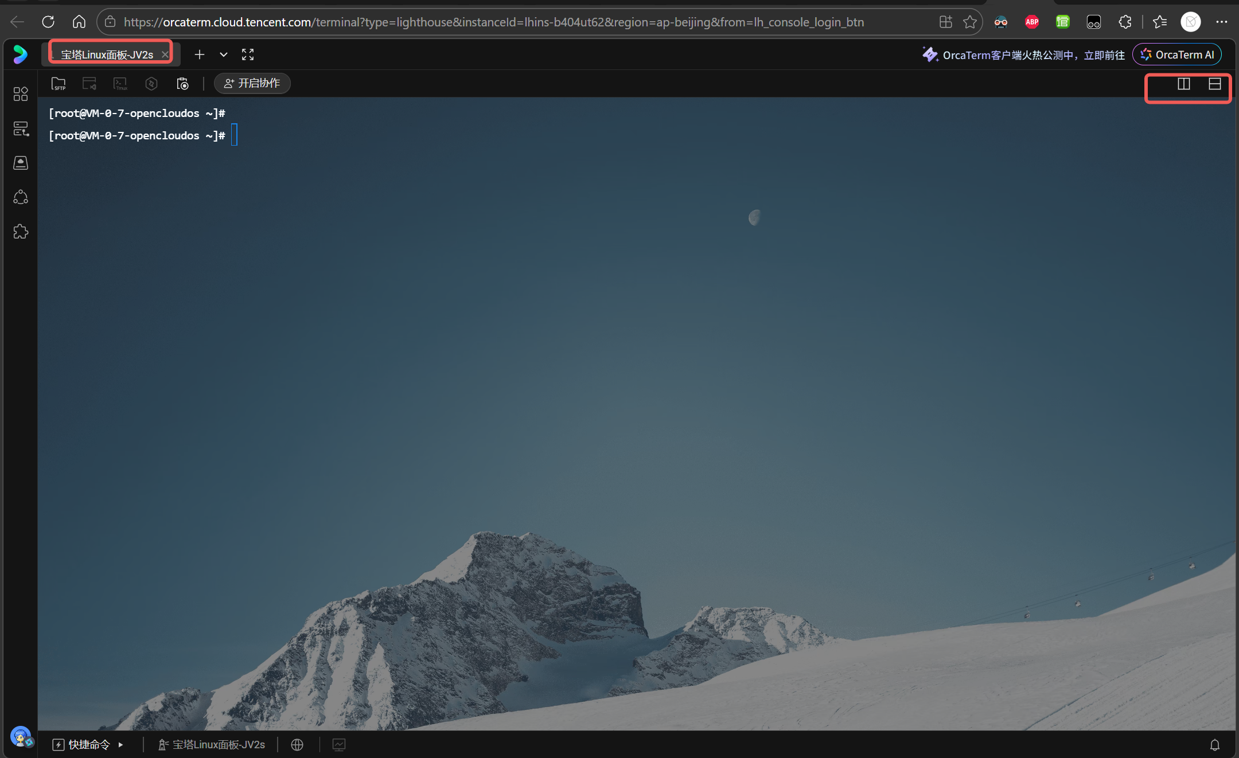The width and height of the screenshot is (1239, 758).
Task: Open the server list icon in sidebar
Action: point(21,128)
